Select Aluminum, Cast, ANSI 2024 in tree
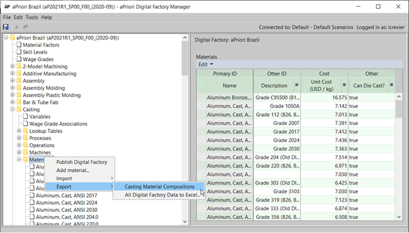Image resolution: width=409 pixels, height=233 pixels. point(66,202)
